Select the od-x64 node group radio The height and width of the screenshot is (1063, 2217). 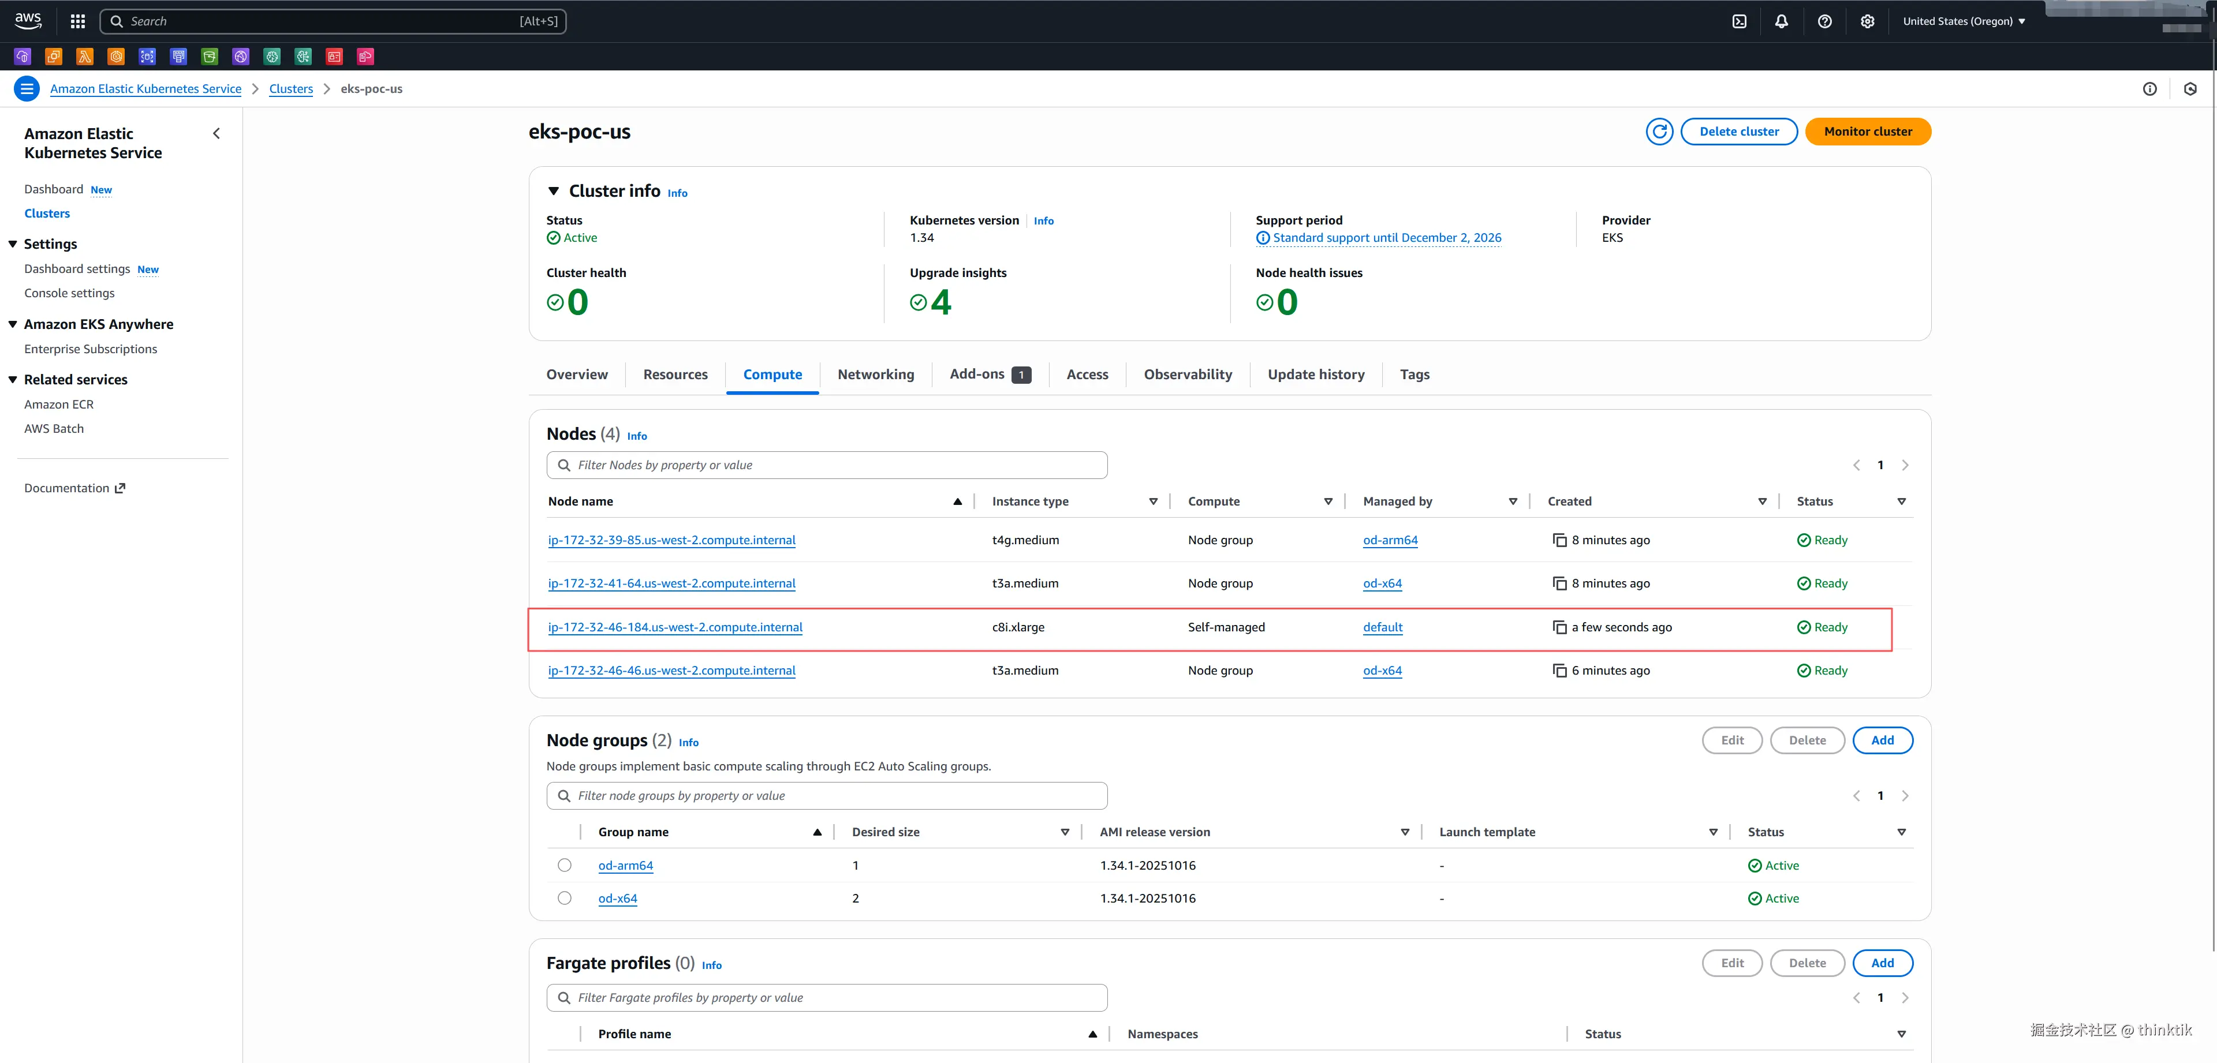coord(563,898)
